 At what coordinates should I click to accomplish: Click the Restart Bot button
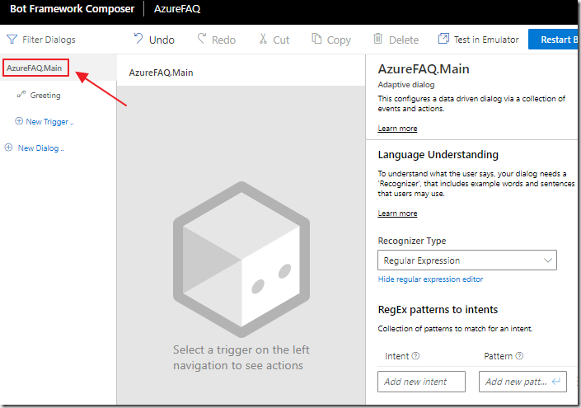tap(554, 40)
